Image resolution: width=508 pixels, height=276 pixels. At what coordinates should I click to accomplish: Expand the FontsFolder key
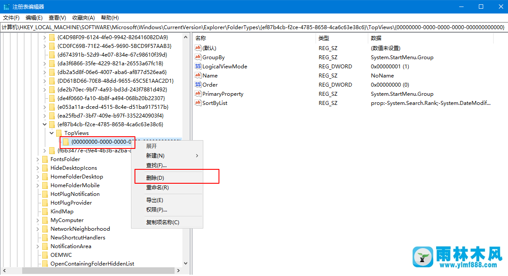point(38,159)
